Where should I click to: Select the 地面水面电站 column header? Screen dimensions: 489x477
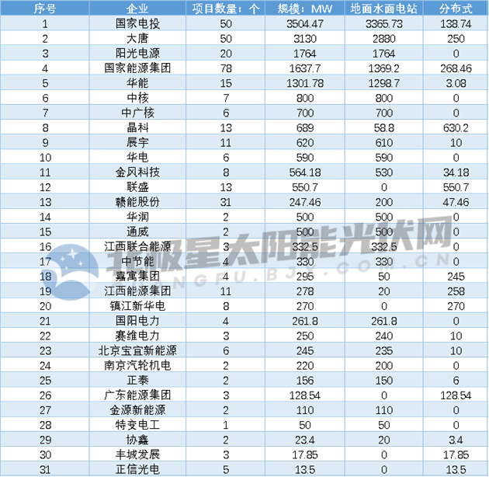(385, 9)
